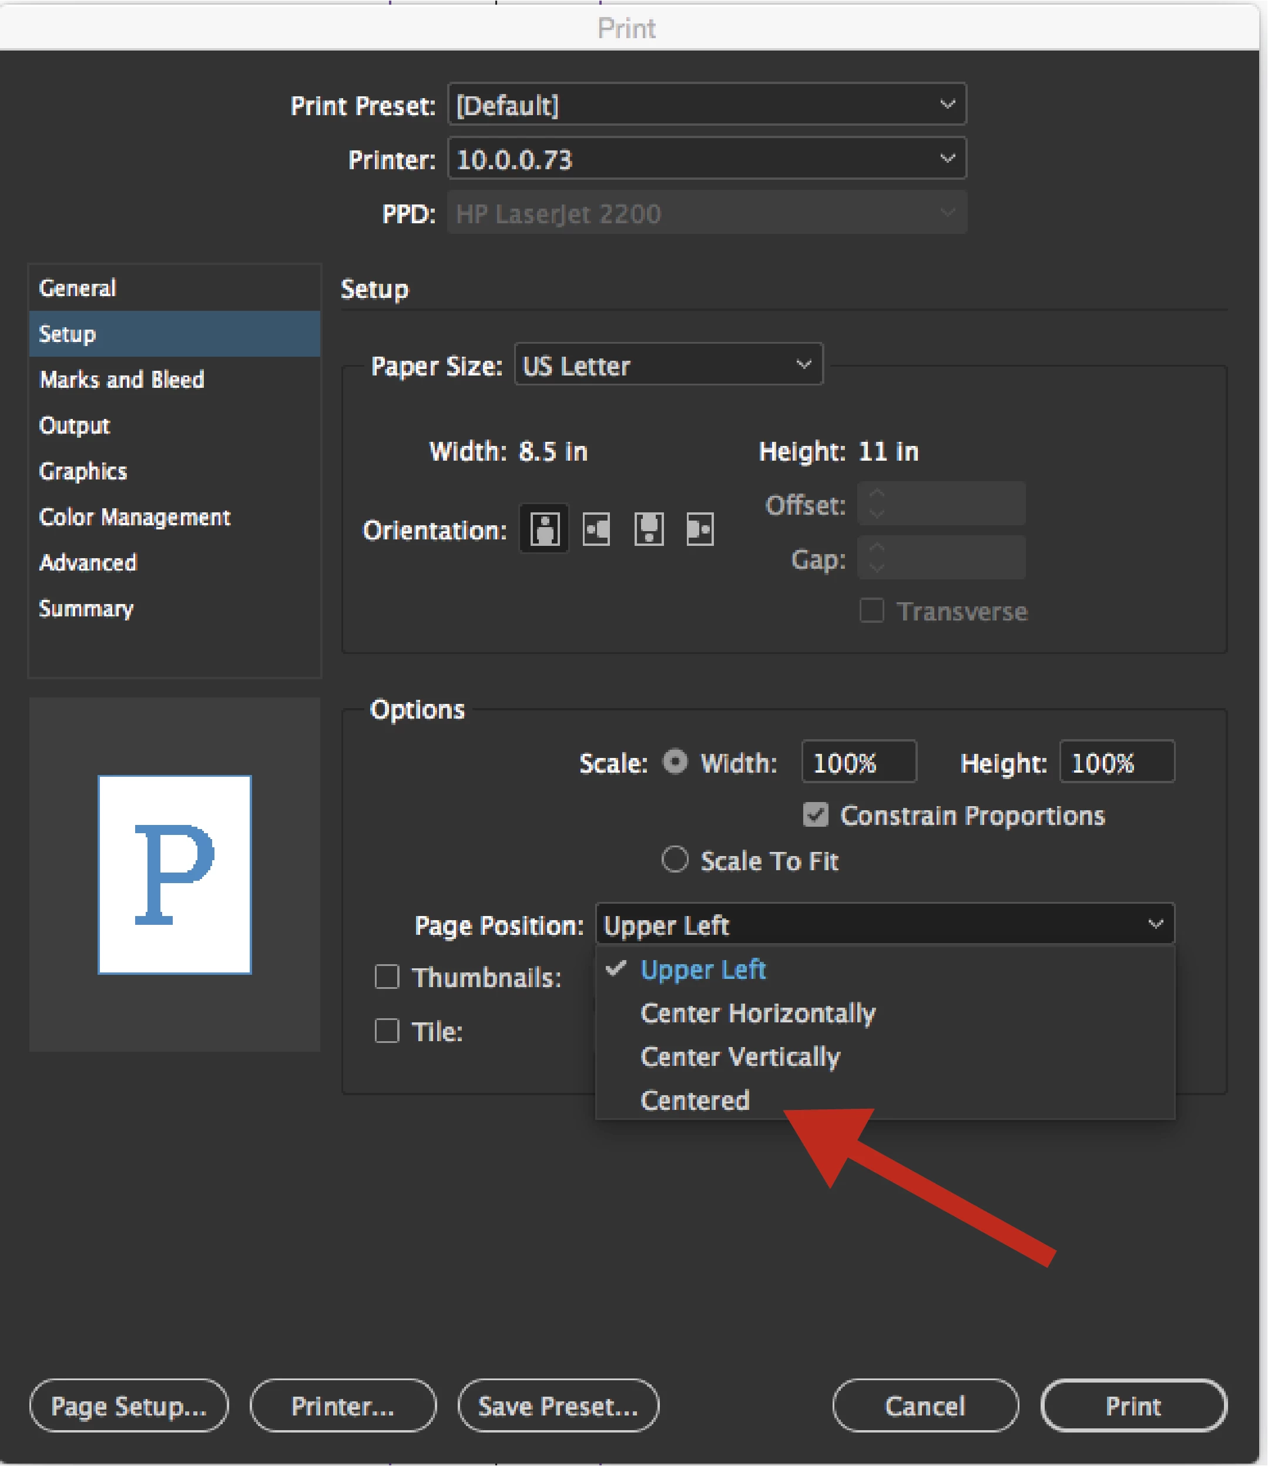The image size is (1268, 1466).
Task: Select the Scale Width radio button
Action: coord(675,762)
